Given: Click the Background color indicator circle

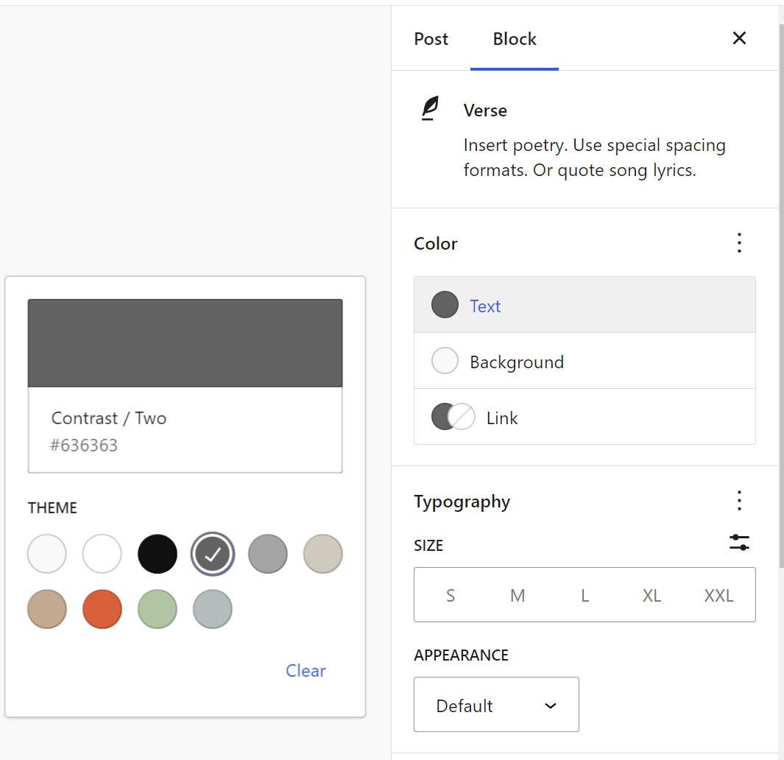Looking at the screenshot, I should point(445,361).
